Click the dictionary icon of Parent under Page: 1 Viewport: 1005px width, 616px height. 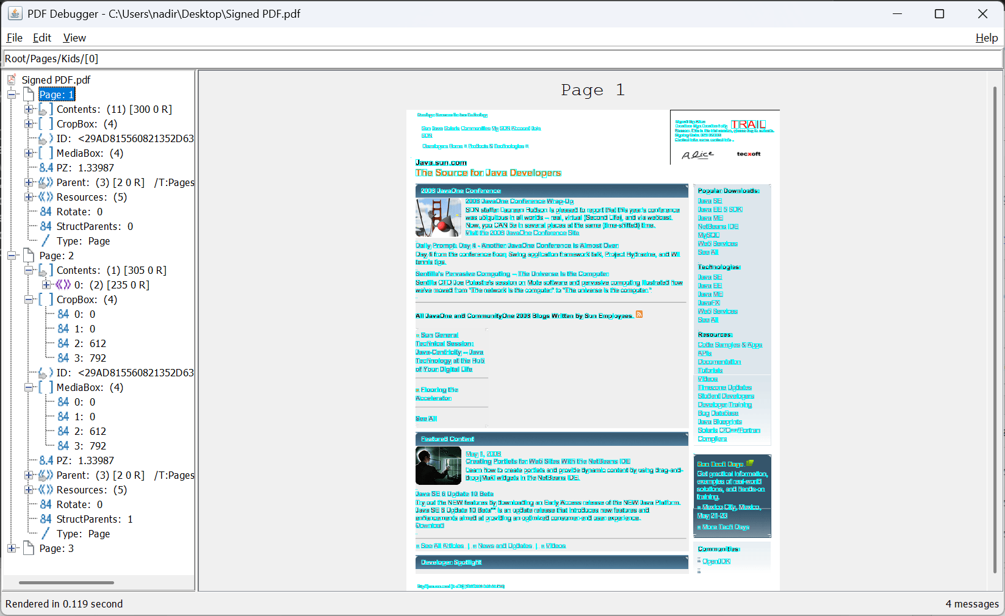pos(46,182)
